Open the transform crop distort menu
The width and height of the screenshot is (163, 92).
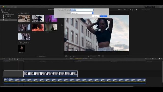click(67, 56)
